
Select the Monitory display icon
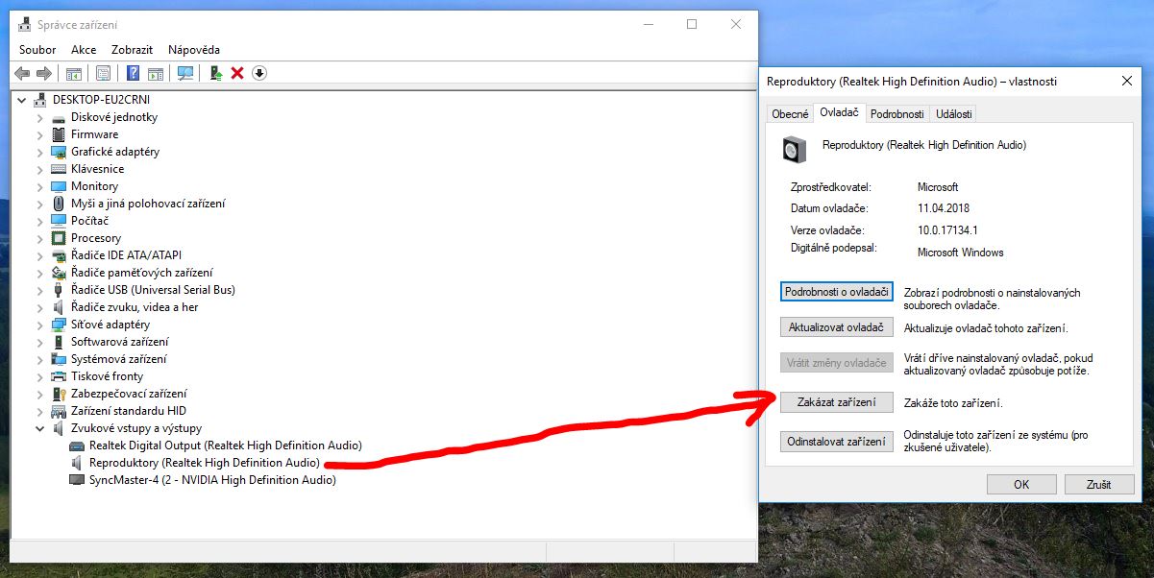(59, 186)
